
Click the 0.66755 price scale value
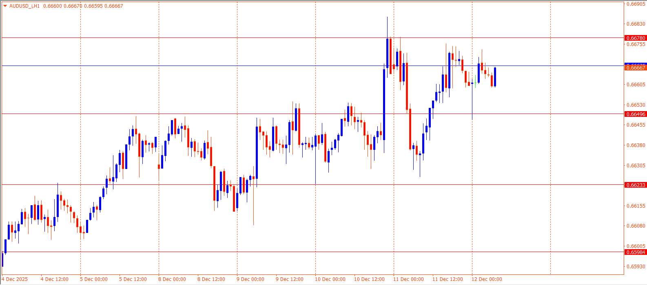[x=636, y=44]
